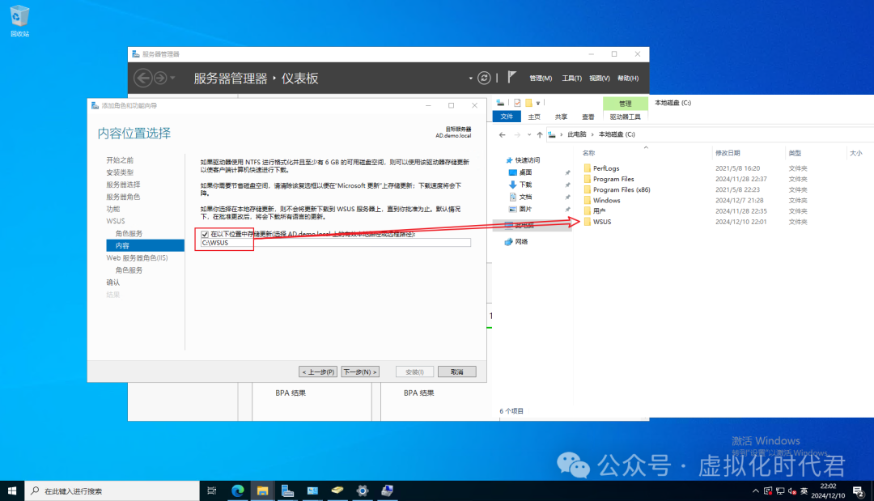Open the Windows Start menu
Image resolution: width=874 pixels, height=501 pixels.
pos(11,491)
